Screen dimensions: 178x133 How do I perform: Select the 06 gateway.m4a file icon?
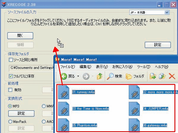coord(134,125)
